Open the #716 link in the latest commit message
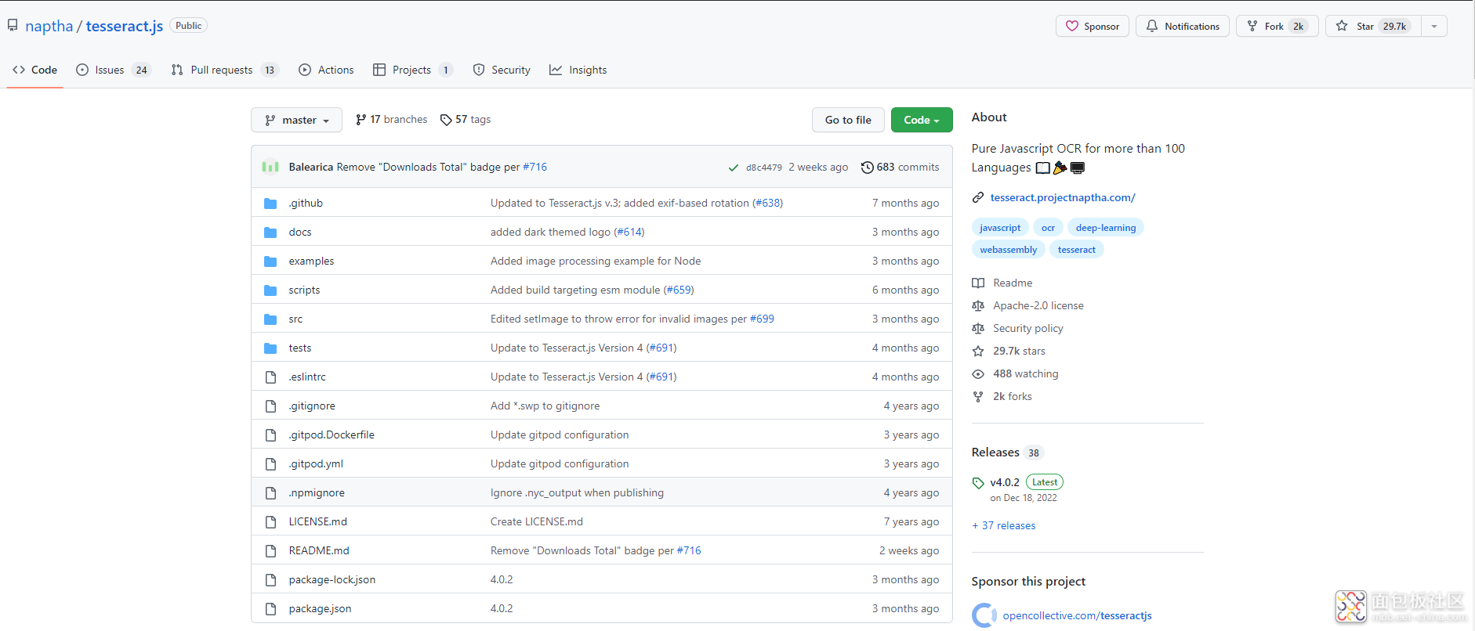Image resolution: width=1475 pixels, height=631 pixels. point(535,167)
